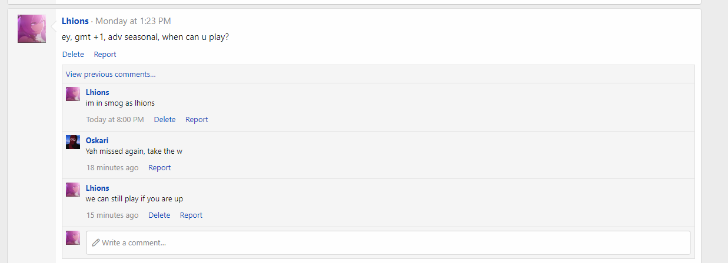The image size is (728, 263).
Task: Delete the main profile post
Action: click(73, 55)
